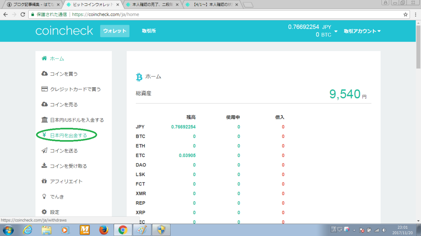Open the 取引アカウント dropdown
The width and height of the screenshot is (421, 236).
point(362,31)
